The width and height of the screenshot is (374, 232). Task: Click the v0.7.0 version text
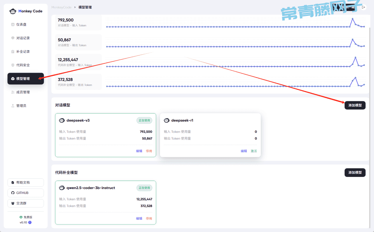click(24, 222)
